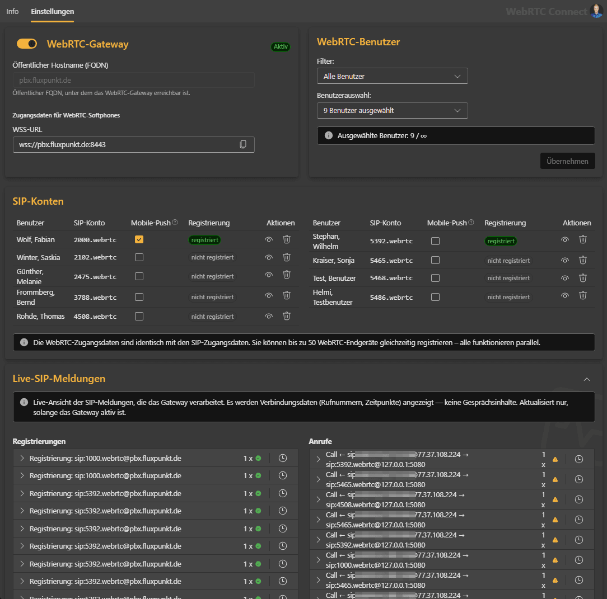Copy the WSS-URL with the clipboard icon
This screenshot has height=599, width=607.
coord(242,144)
